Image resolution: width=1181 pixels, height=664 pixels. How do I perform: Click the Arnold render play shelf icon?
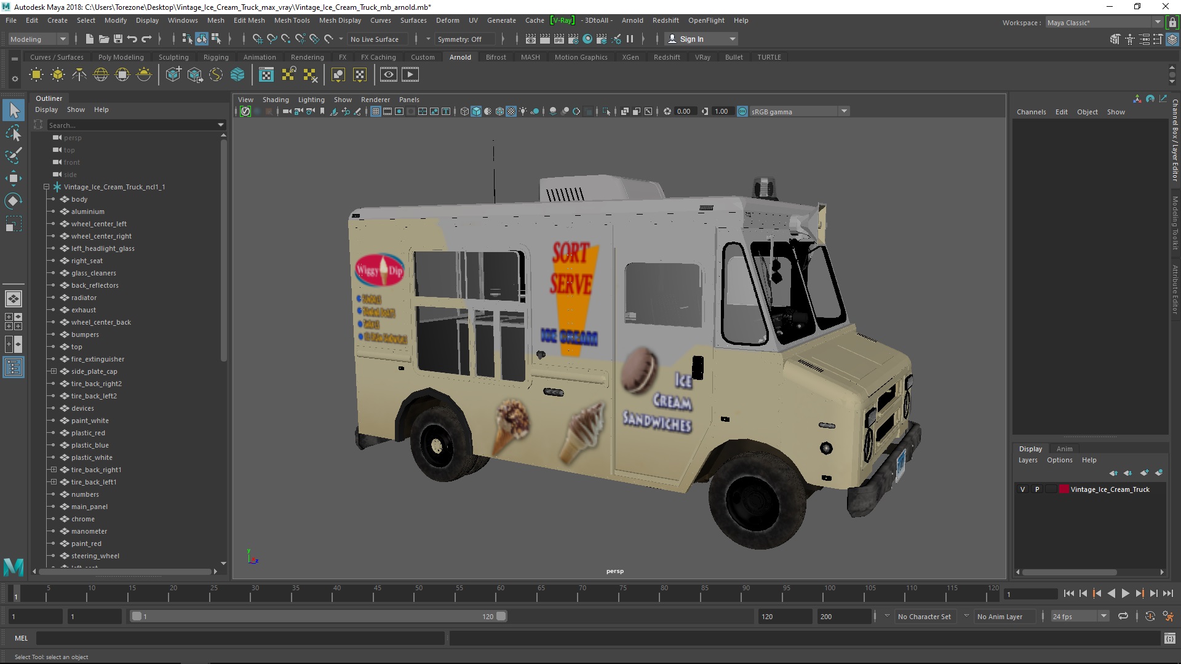(x=410, y=75)
